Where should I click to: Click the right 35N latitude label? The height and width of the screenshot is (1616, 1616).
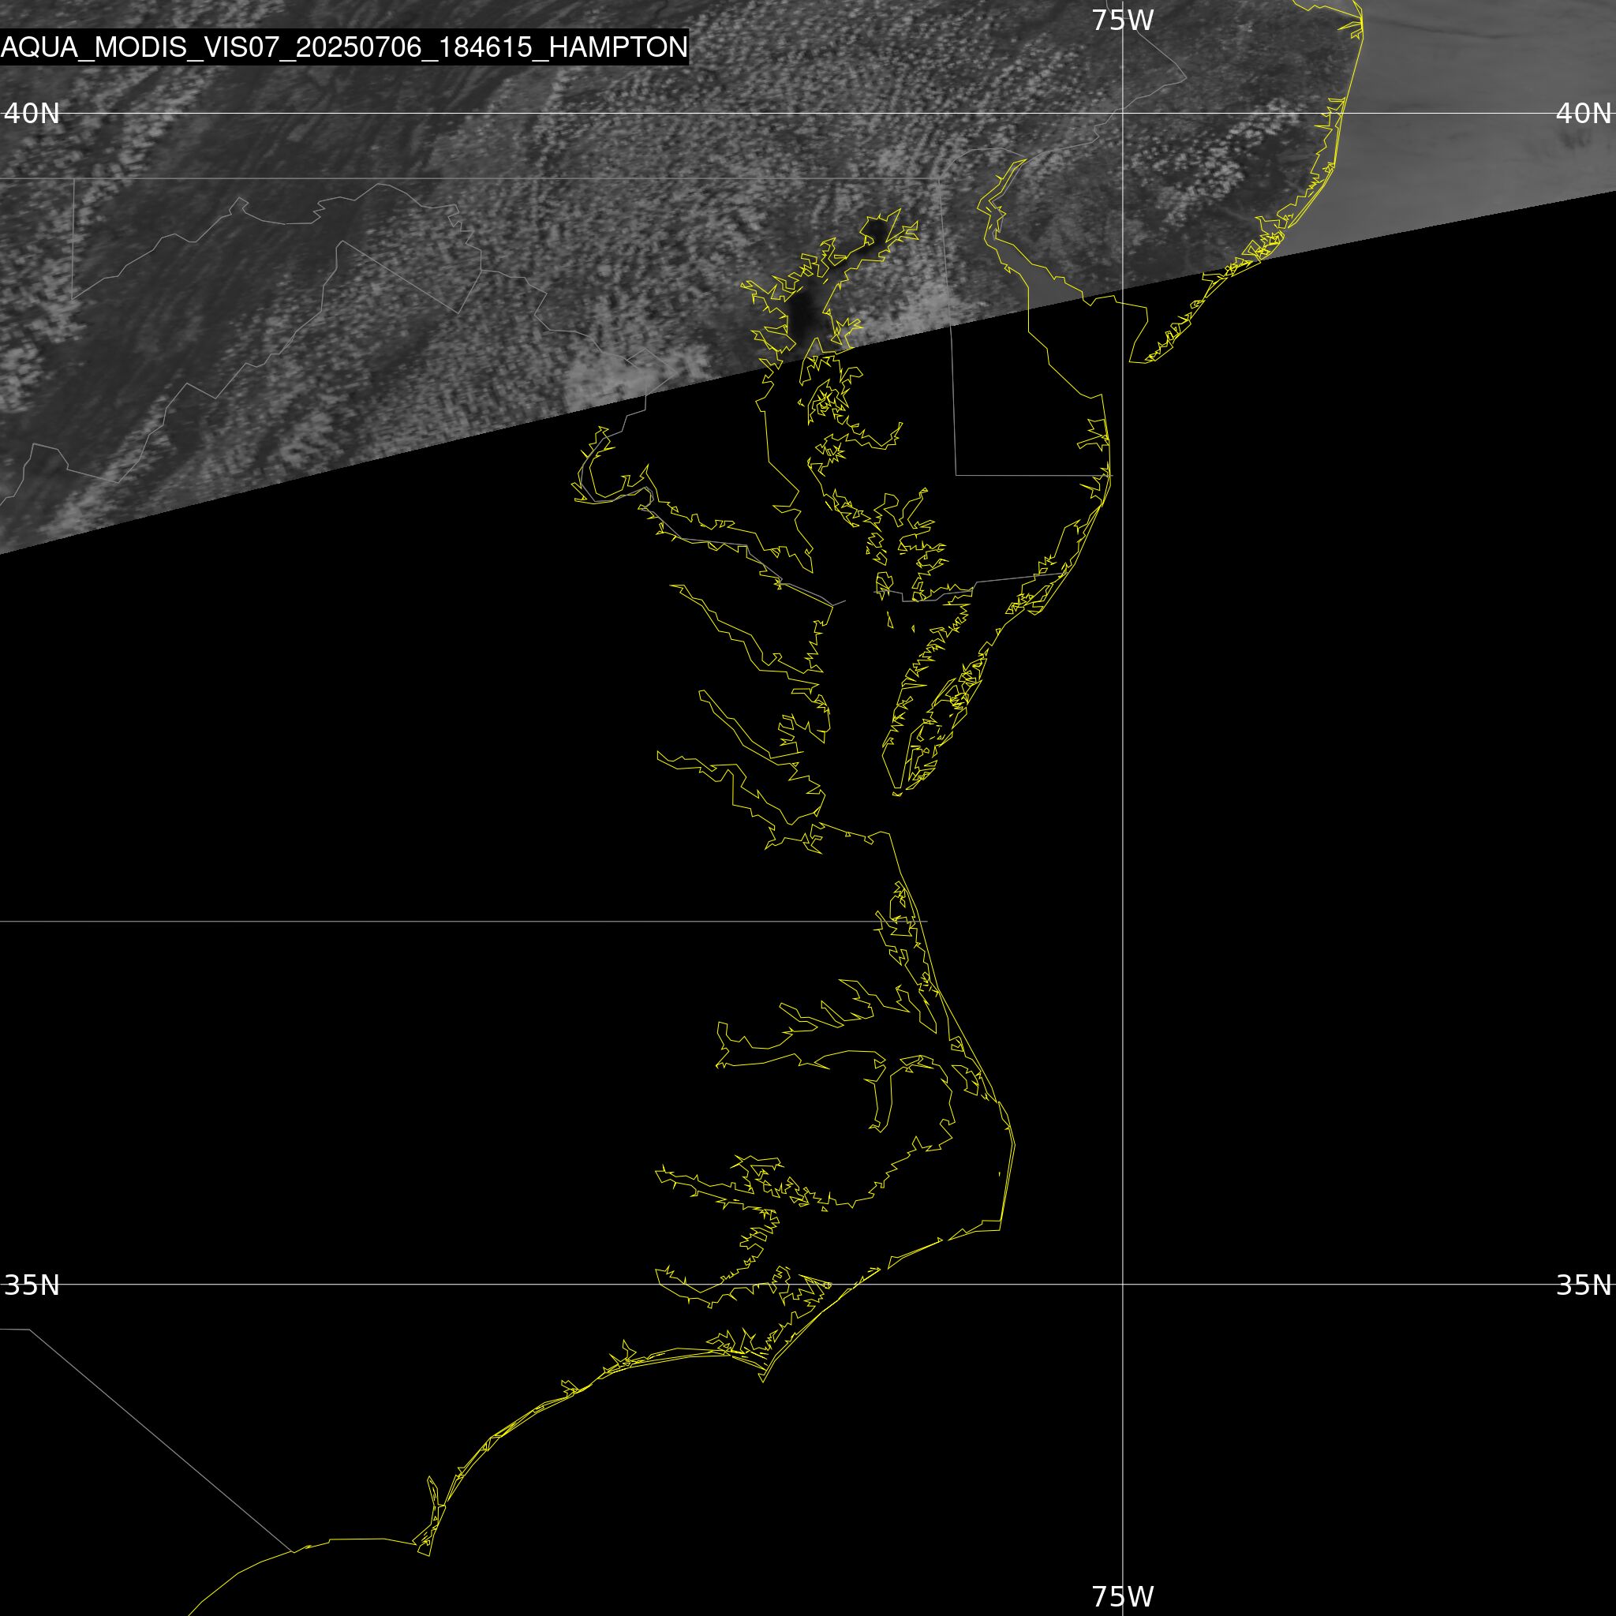click(x=1583, y=1284)
